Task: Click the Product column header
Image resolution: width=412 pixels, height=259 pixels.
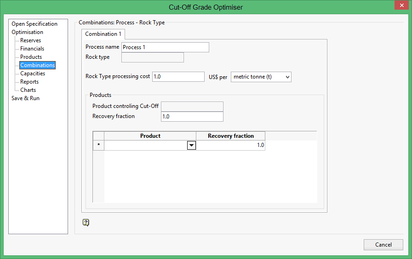Action: coord(150,136)
